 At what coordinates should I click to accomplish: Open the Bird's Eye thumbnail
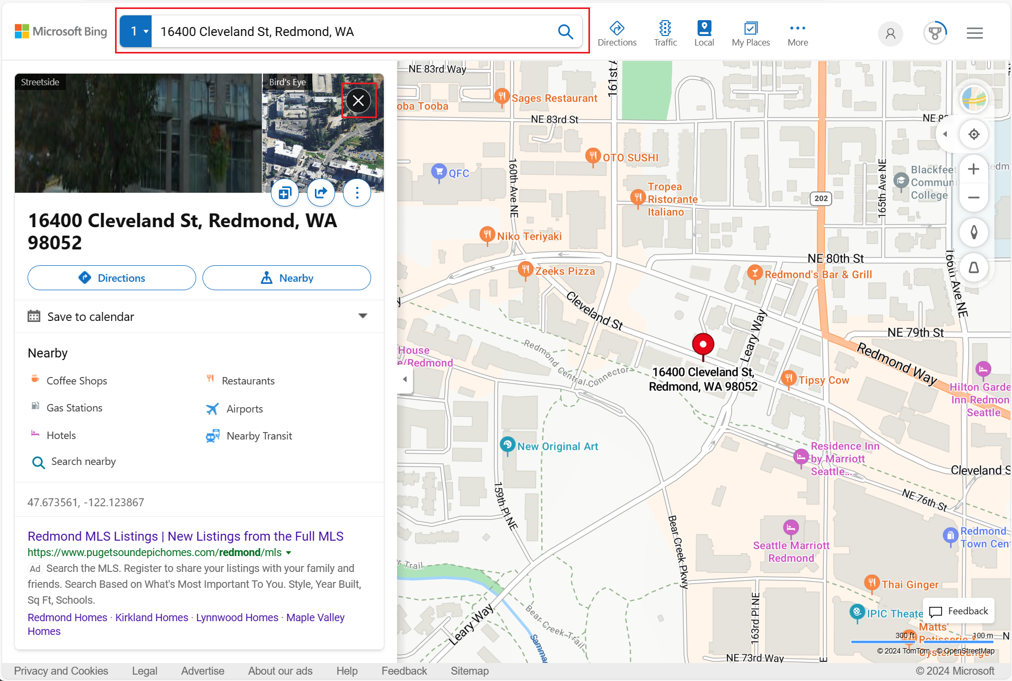point(323,133)
